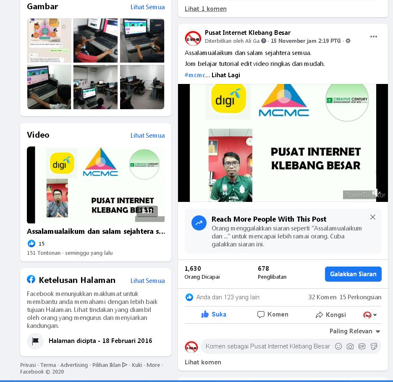Screen dimensions: 393x382
Task: Open the comment-as profile switcher dropdown
Action: 370,315
